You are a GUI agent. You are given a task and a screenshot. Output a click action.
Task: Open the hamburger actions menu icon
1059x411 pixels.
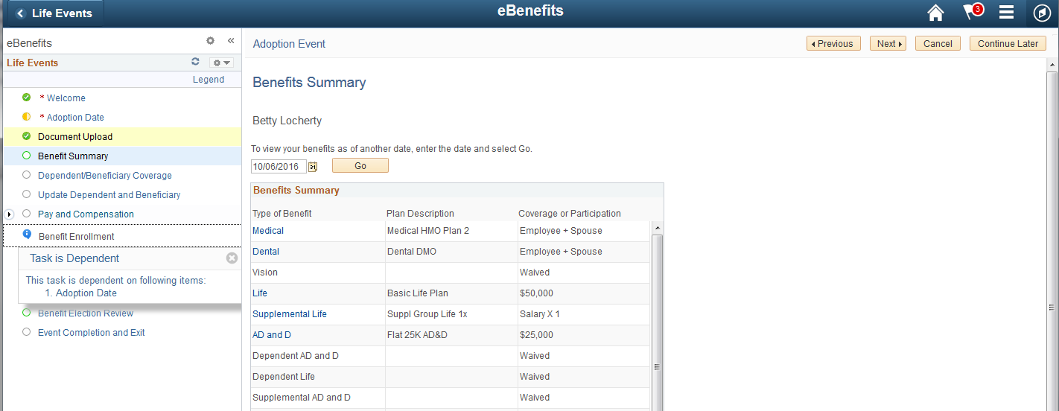(x=1007, y=13)
